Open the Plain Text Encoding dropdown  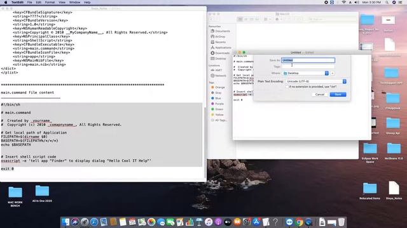click(316, 82)
